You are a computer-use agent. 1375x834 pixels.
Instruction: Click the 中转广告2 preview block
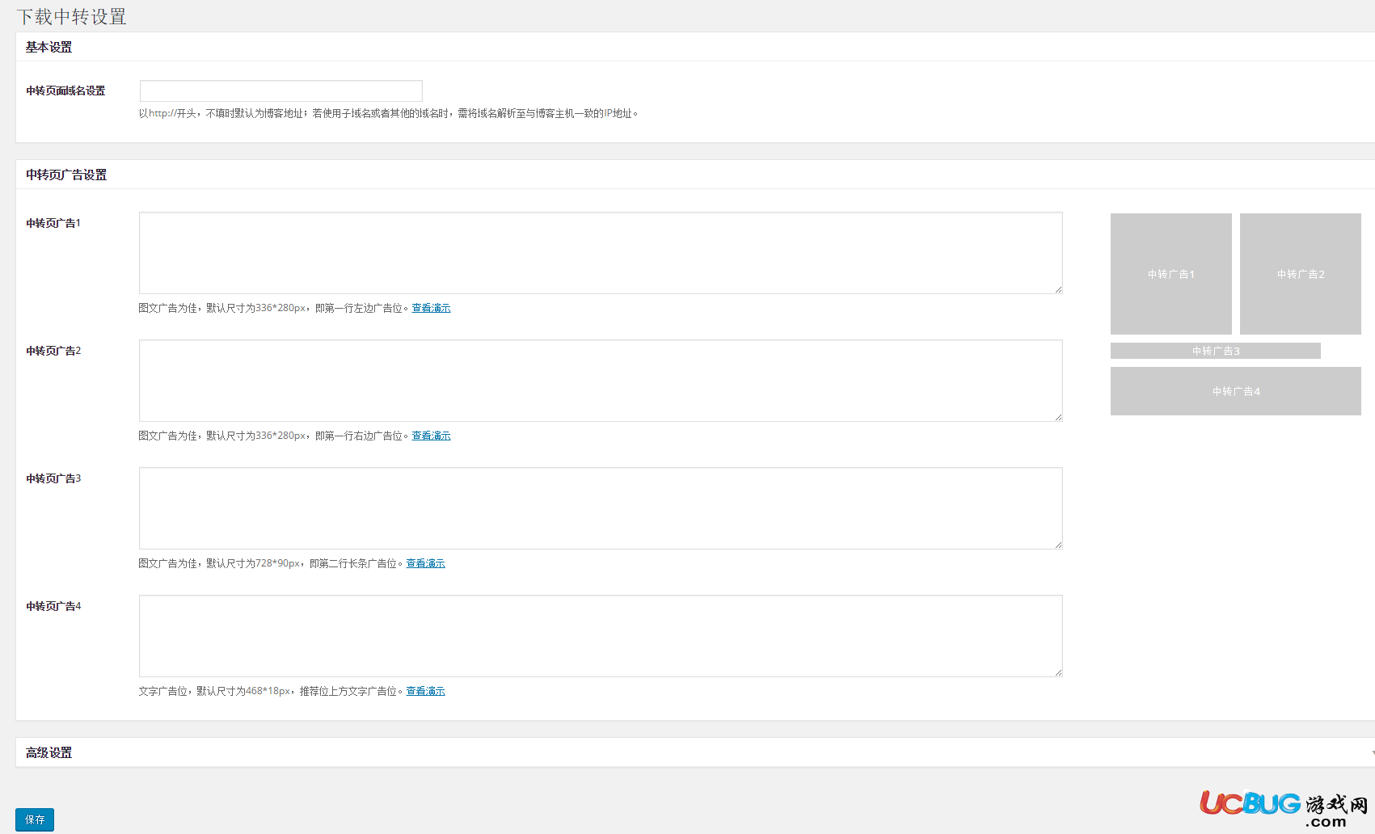click(x=1301, y=274)
